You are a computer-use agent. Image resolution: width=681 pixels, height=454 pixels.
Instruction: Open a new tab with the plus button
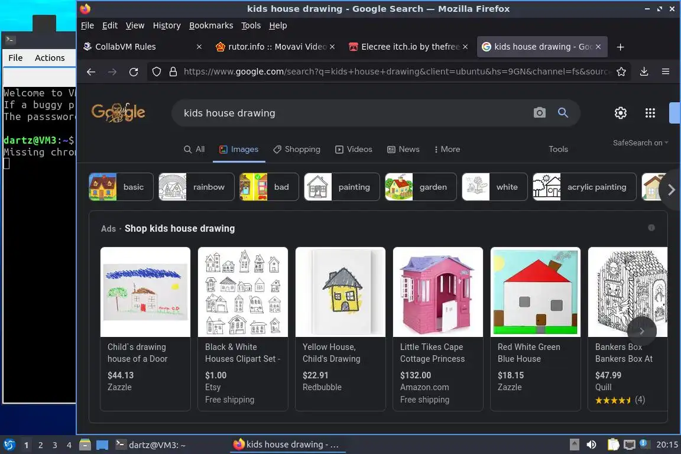point(620,47)
